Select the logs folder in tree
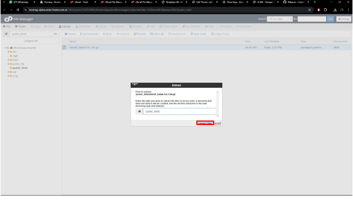Viewport: 353px width, 200px height. coord(15,56)
